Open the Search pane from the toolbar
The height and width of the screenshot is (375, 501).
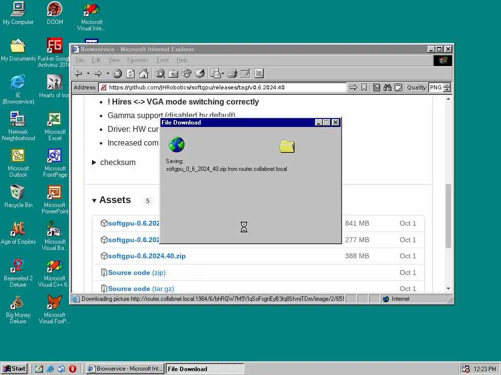point(160,74)
